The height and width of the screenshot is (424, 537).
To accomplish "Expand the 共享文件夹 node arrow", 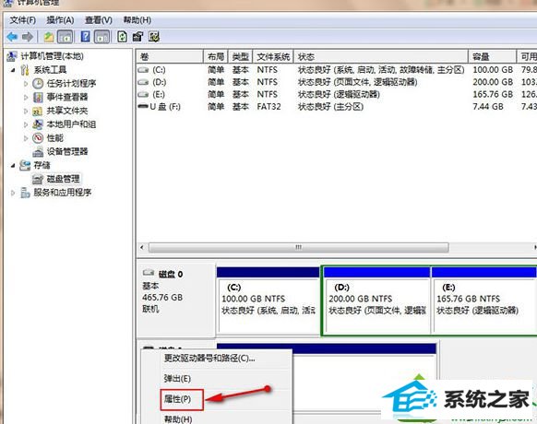I will click(26, 111).
